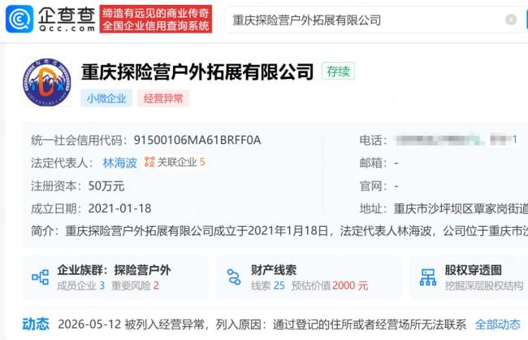
Task: Click 线索 25 count
Action: [268, 286]
